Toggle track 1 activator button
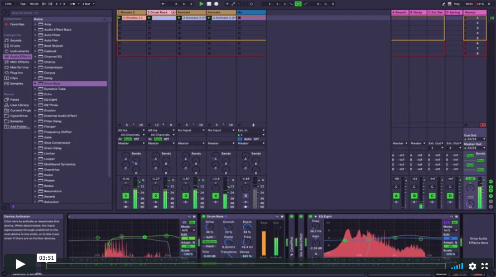The height and width of the screenshot is (277, 496). [x=126, y=196]
